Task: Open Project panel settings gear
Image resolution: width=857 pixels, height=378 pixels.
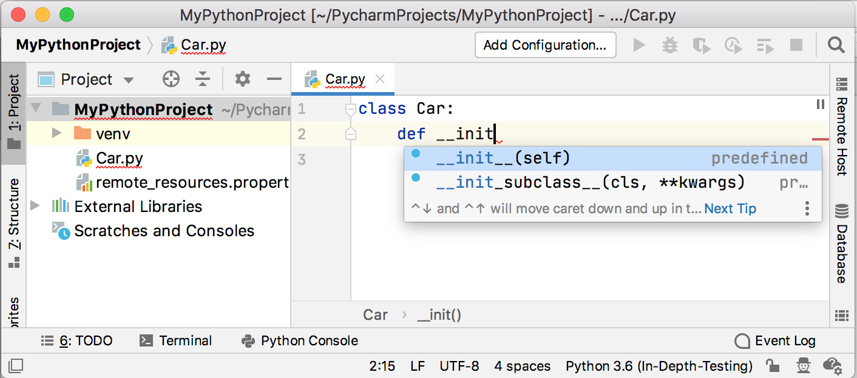Action: 243,79
